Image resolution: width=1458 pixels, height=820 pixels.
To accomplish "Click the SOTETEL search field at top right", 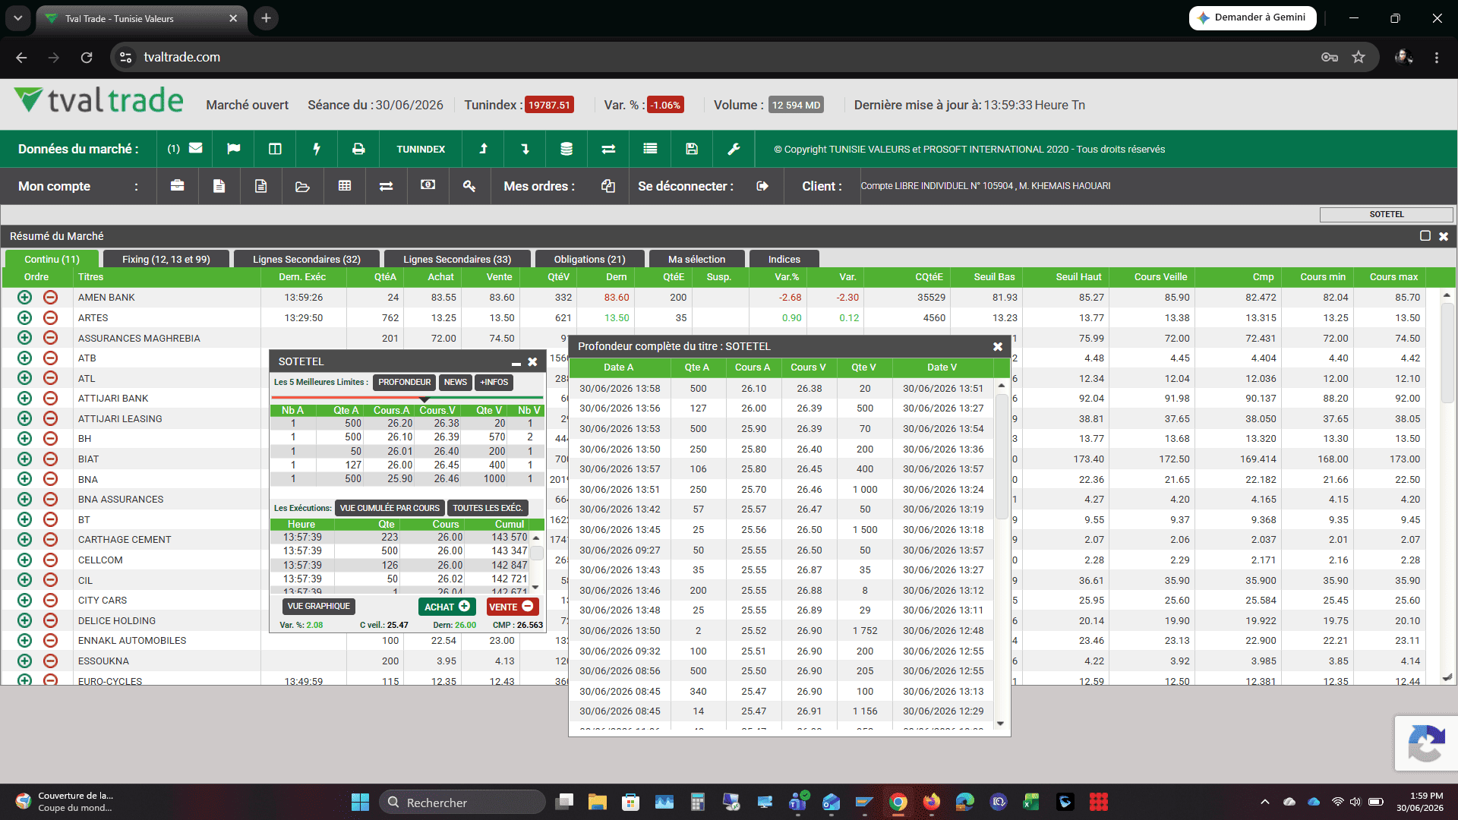I will pos(1386,215).
